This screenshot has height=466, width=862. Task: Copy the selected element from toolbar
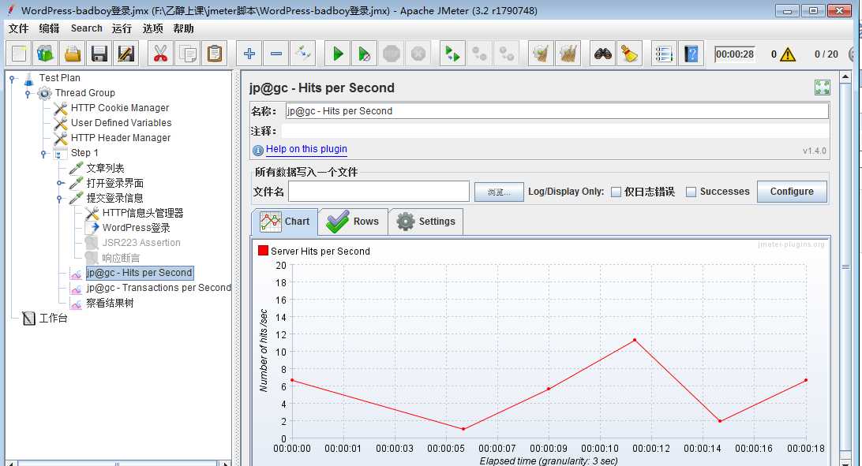187,54
